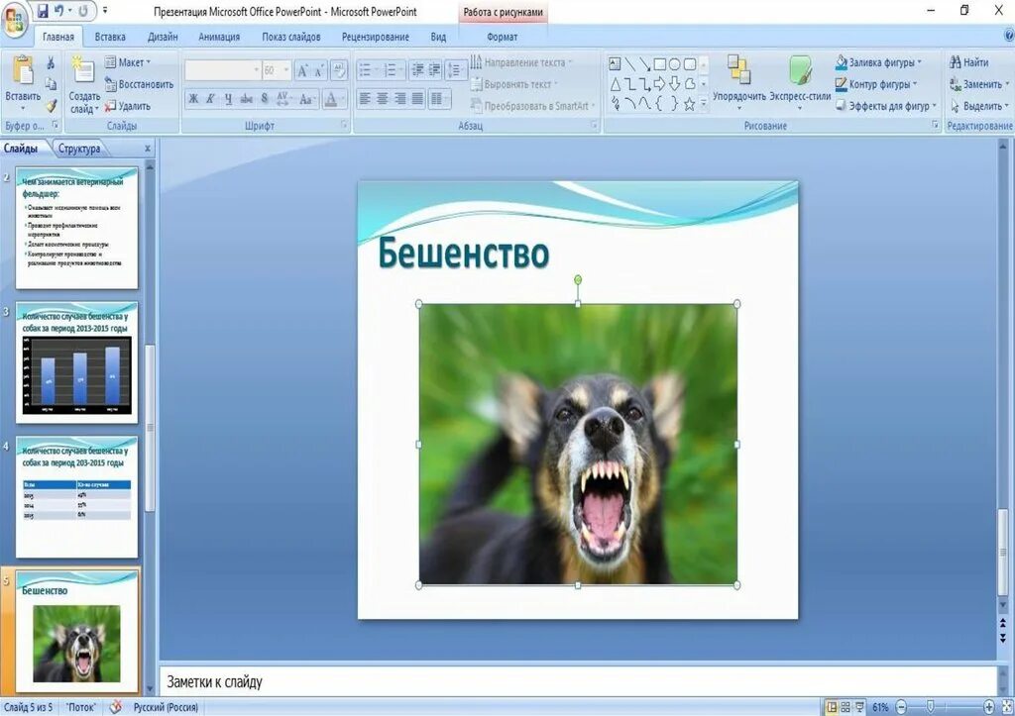
Task: Start slide show from status bar icon
Action: pyautogui.click(x=859, y=707)
